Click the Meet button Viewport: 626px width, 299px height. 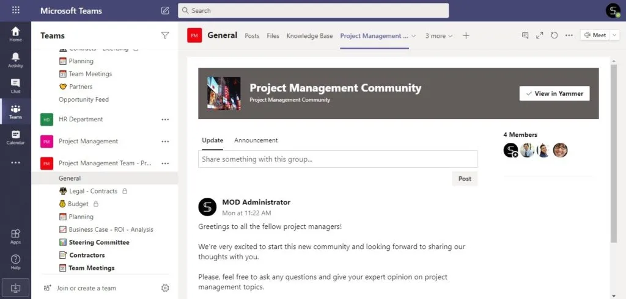click(x=595, y=35)
